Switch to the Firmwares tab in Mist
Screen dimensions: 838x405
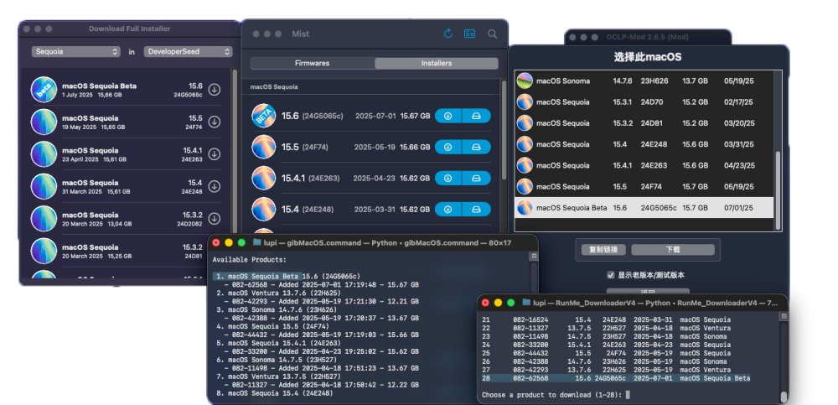click(312, 63)
